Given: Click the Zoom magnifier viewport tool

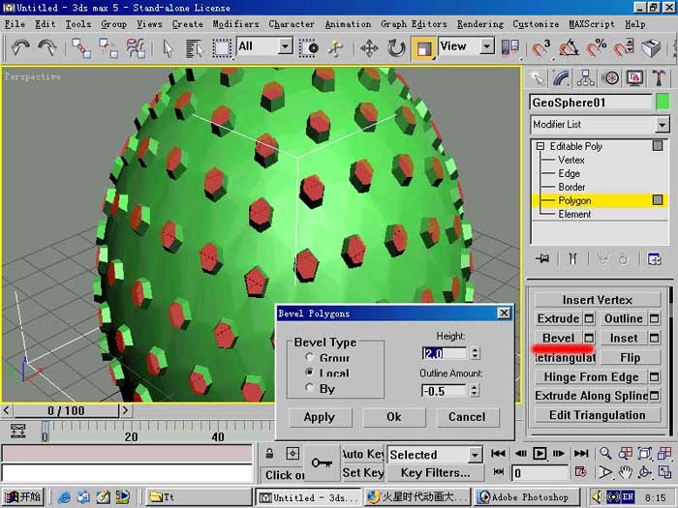Looking at the screenshot, I should click(605, 453).
